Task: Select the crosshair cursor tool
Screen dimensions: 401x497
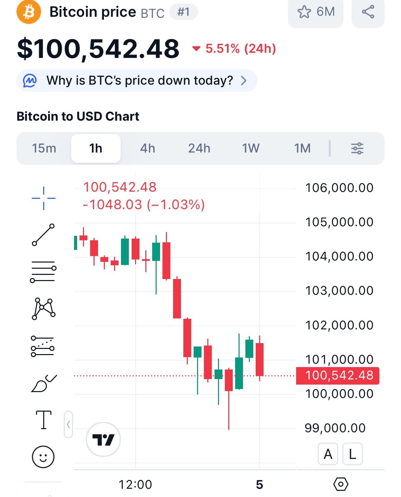Action: pyautogui.click(x=44, y=198)
